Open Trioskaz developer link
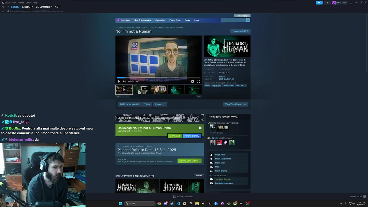The width and height of the screenshot is (368, 207). (222, 77)
